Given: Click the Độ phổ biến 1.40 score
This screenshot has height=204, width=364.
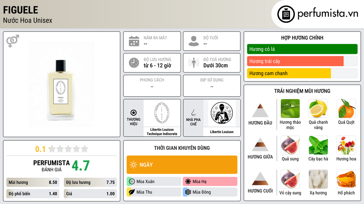Looking at the screenshot, I should click(33, 194).
